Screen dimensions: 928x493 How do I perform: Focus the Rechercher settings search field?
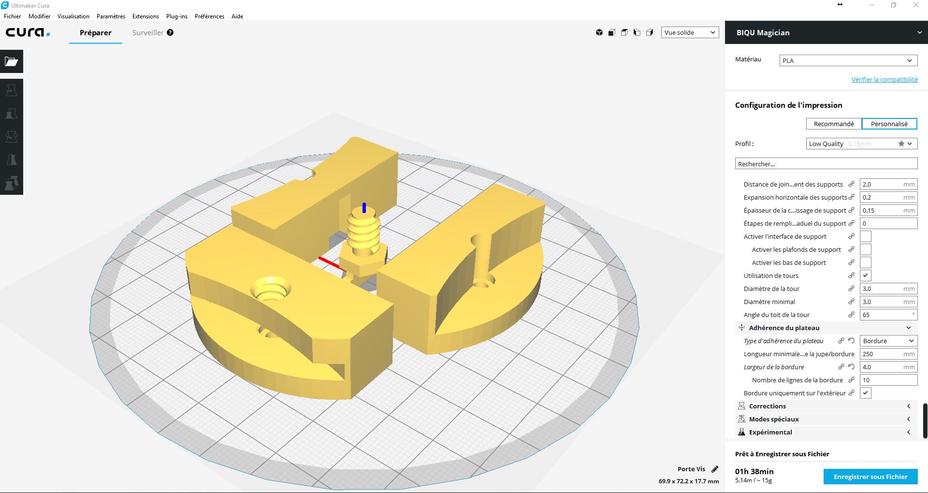826,164
